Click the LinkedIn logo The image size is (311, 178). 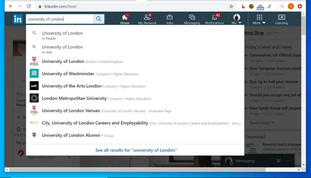17,19
